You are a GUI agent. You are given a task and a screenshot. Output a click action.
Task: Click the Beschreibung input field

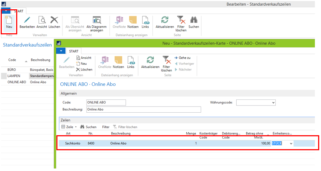pos(144,109)
